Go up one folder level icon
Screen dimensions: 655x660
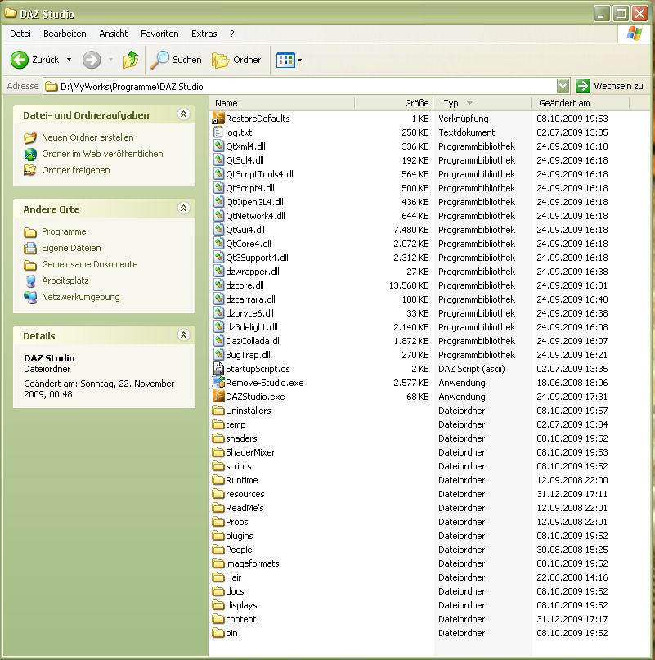131,60
